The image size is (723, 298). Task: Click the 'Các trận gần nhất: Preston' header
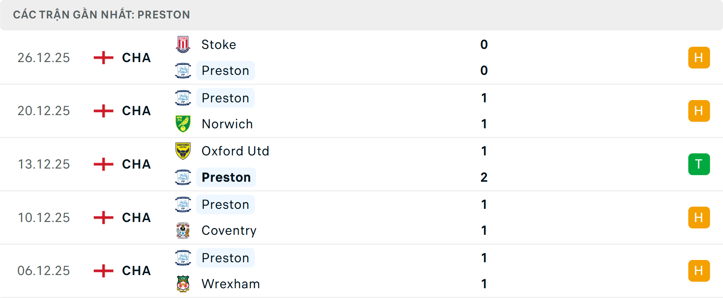pos(101,15)
